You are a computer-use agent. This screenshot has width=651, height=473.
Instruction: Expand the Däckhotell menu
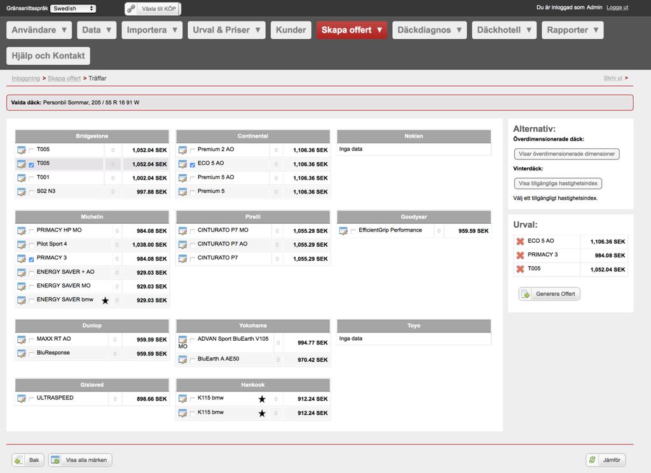coord(504,30)
